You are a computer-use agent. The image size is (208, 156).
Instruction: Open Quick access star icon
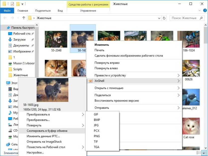(x=8, y=28)
